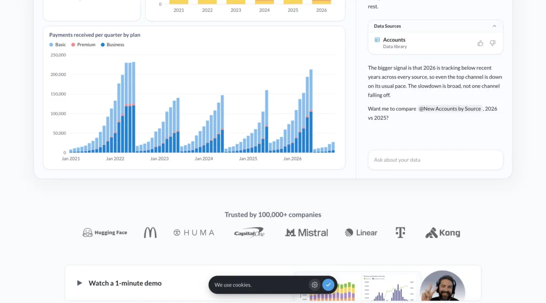The height and width of the screenshot is (303, 546).
Task: Click the Hugging Face logo
Action: pos(105,232)
